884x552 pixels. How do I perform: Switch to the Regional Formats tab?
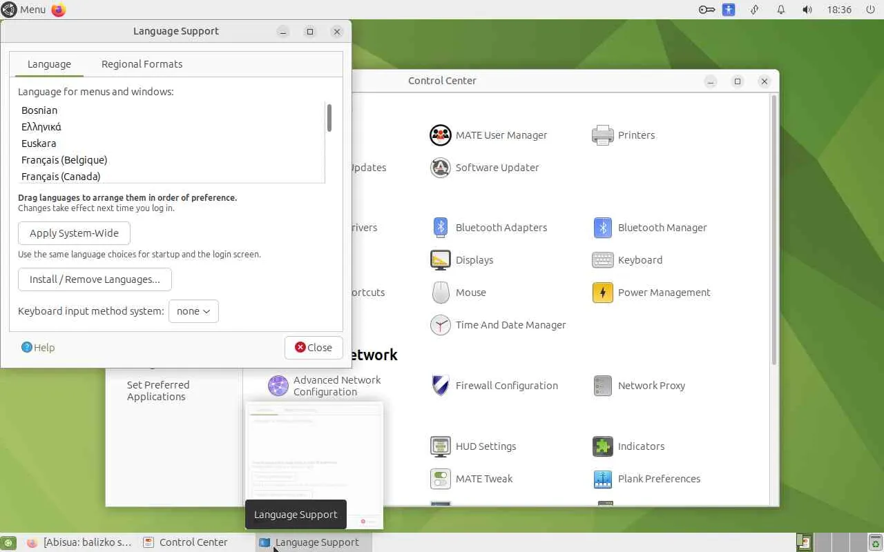(x=142, y=64)
